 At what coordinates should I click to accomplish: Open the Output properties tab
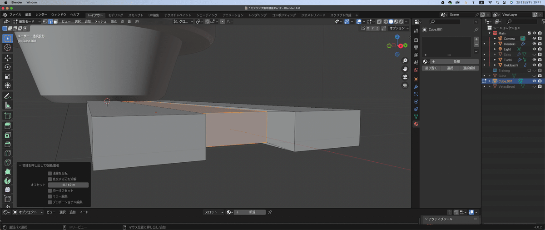click(x=416, y=47)
